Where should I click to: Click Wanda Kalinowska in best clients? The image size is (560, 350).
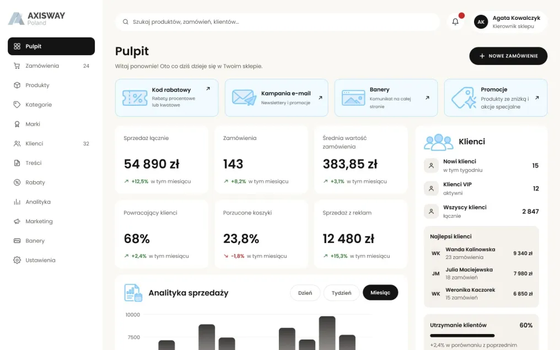[x=481, y=253]
